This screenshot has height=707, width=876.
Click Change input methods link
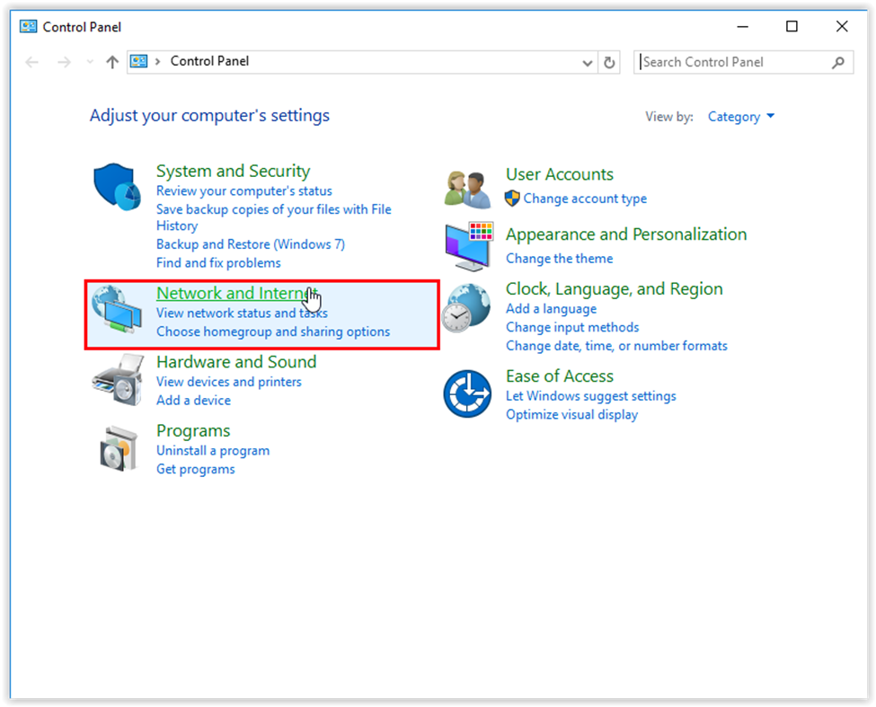tap(572, 327)
